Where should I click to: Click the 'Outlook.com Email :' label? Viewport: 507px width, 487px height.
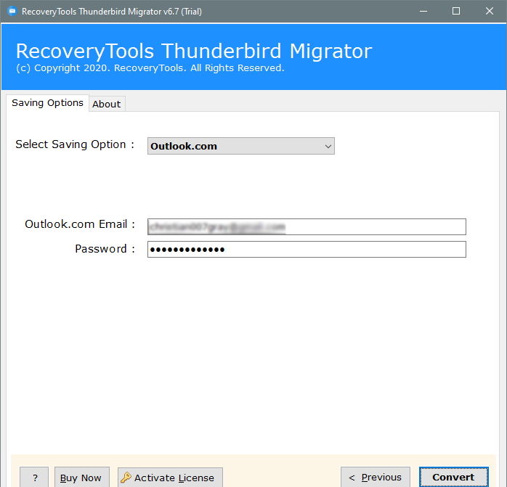pyautogui.click(x=80, y=224)
